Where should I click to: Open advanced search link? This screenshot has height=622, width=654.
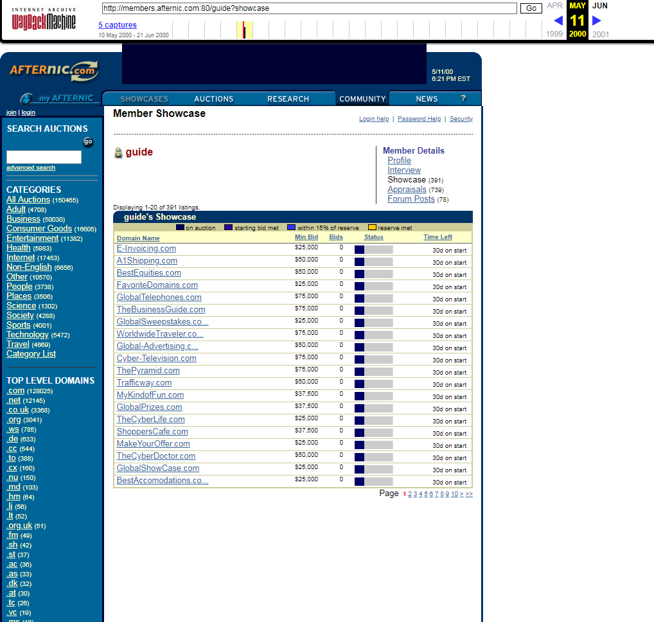pyautogui.click(x=31, y=168)
